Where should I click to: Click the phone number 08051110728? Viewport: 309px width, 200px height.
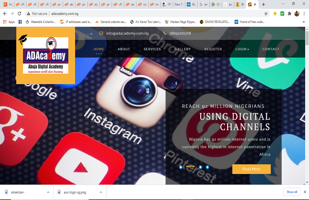point(180,33)
